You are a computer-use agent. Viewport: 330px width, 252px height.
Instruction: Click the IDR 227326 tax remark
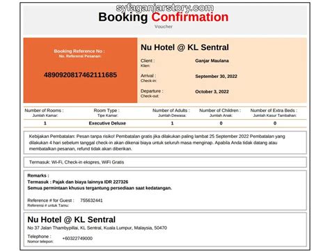click(78, 182)
